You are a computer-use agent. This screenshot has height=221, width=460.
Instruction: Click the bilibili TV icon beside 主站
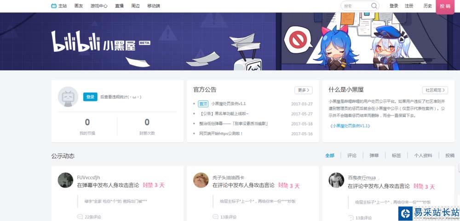point(54,6)
